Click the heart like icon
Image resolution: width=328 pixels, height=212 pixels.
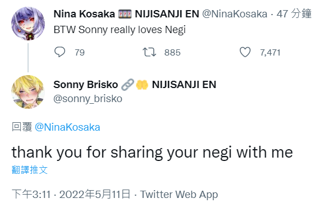(x=245, y=52)
